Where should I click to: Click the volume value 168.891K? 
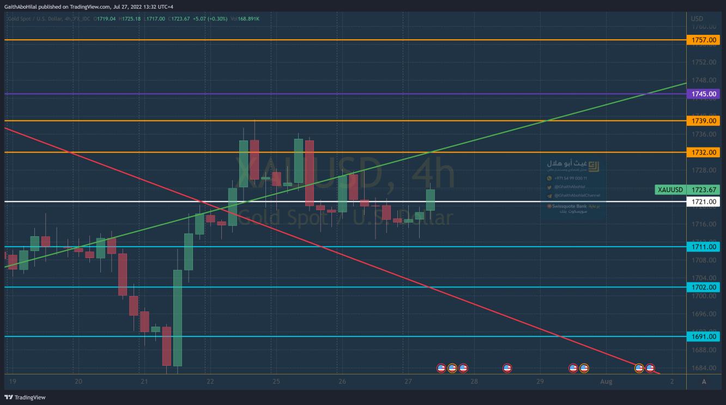click(x=249, y=19)
